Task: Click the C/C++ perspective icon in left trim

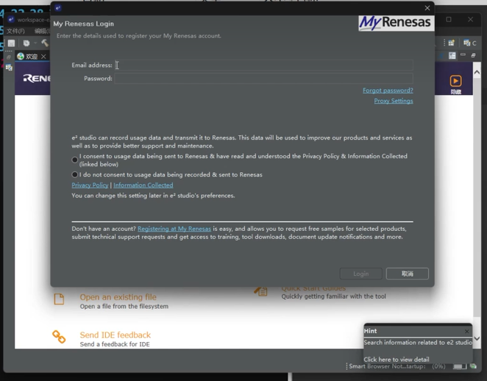Action: click(x=9, y=68)
